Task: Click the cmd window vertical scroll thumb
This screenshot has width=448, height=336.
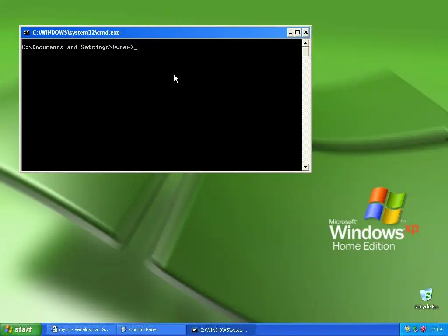Action: point(305,52)
